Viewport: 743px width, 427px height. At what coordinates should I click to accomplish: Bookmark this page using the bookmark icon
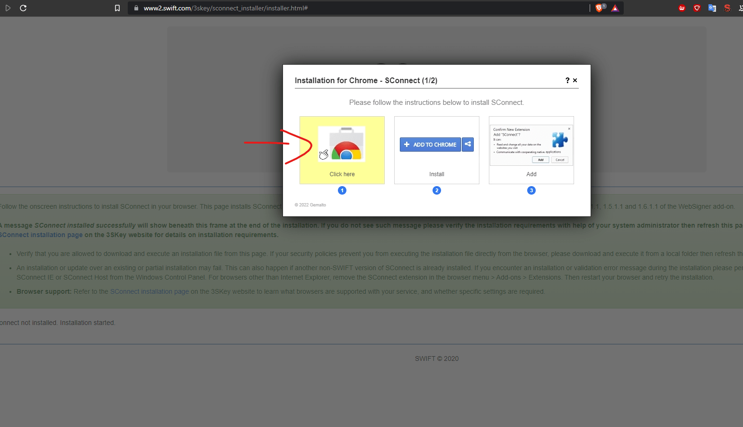(117, 8)
